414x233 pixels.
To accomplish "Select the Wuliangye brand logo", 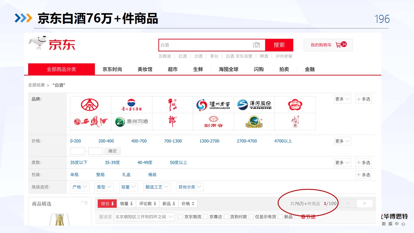I will coord(90,105).
